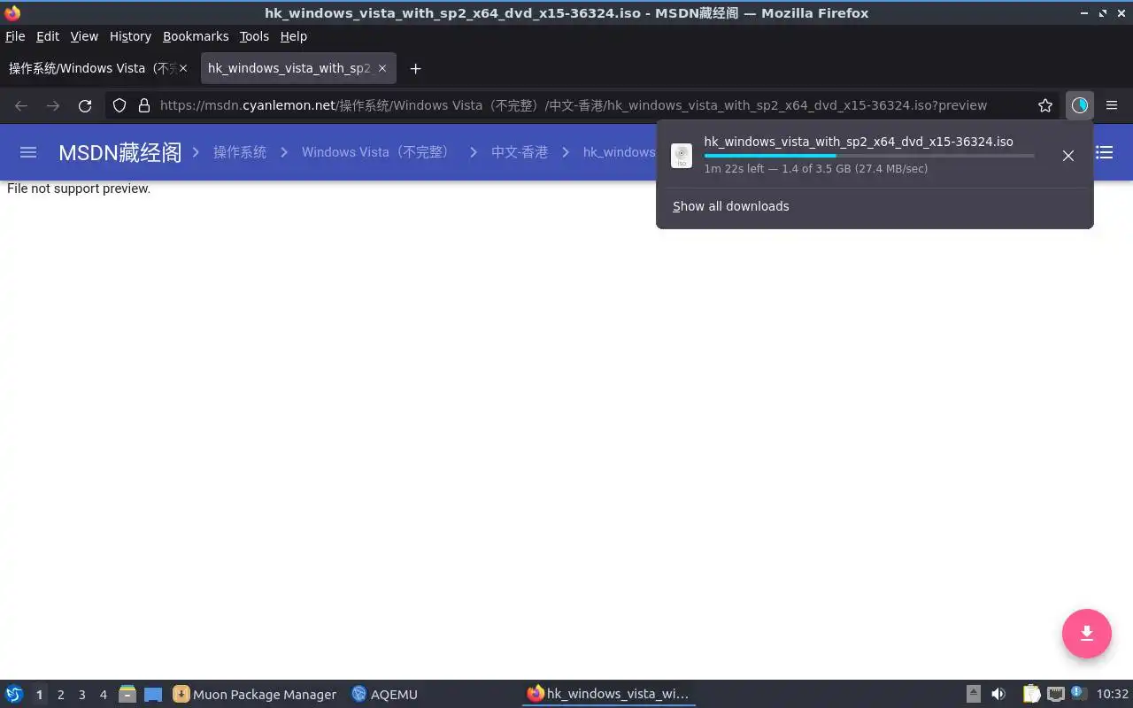Select the hk_windows_vista_with_sp2 tab
Viewport: 1133px width, 708px height.
(x=298, y=68)
